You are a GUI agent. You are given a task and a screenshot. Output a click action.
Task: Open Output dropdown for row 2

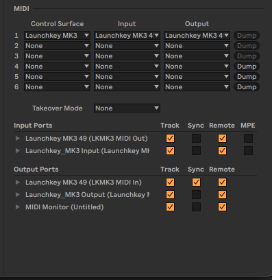[x=197, y=46]
